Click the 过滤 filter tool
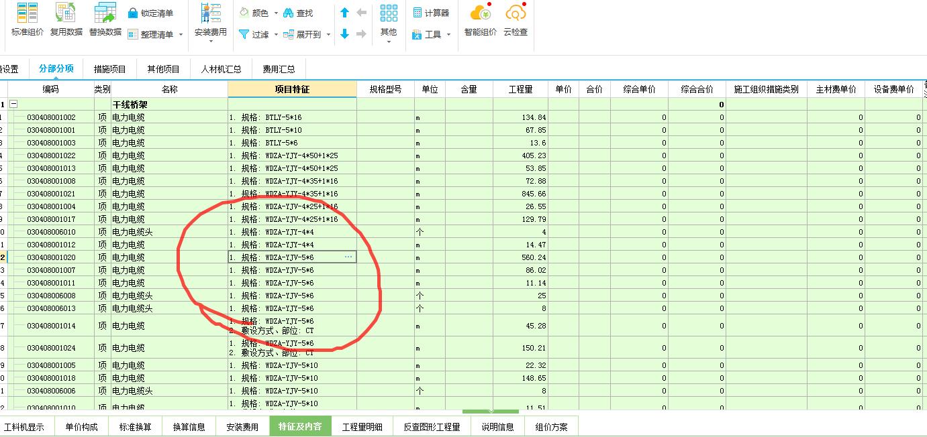The width and height of the screenshot is (927, 437). click(x=254, y=34)
